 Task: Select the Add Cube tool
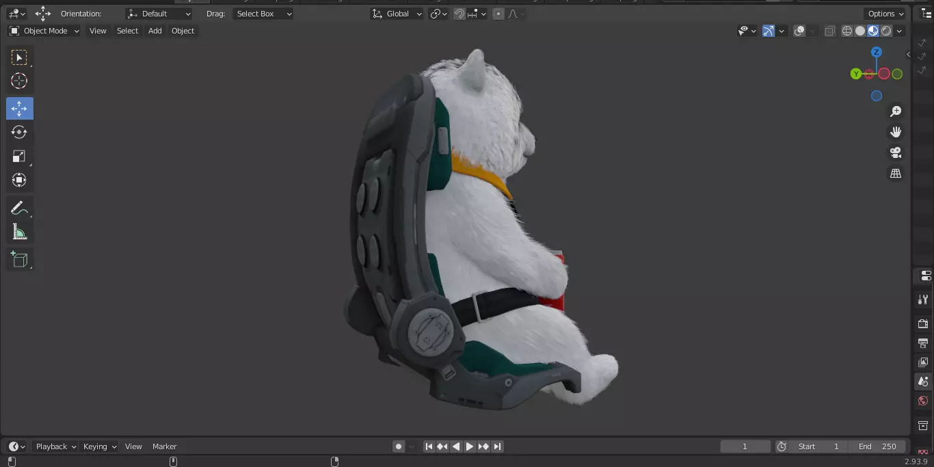point(19,259)
